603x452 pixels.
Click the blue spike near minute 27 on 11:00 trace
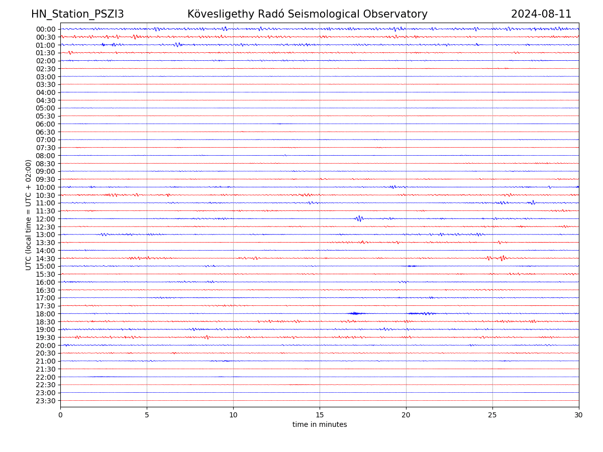533,202
